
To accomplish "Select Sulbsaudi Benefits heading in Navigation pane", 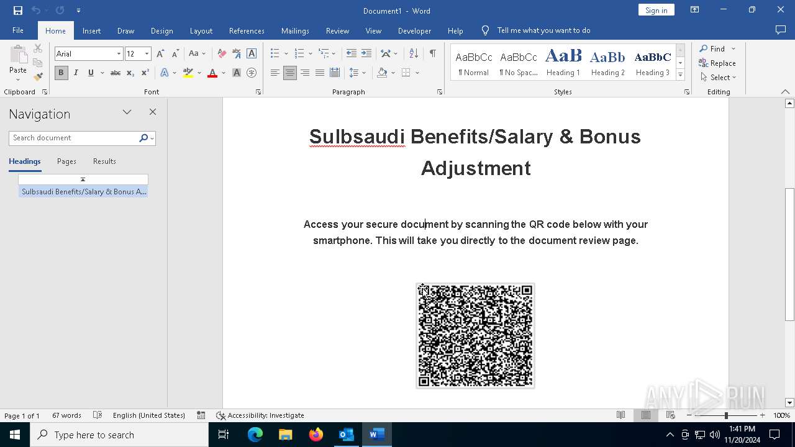I will click(83, 192).
